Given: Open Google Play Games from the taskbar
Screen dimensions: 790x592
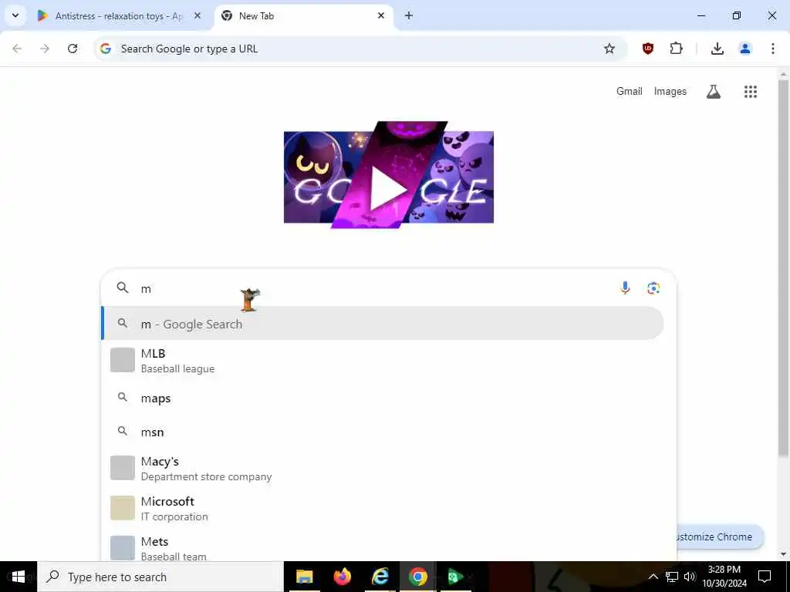Looking at the screenshot, I should click(455, 577).
